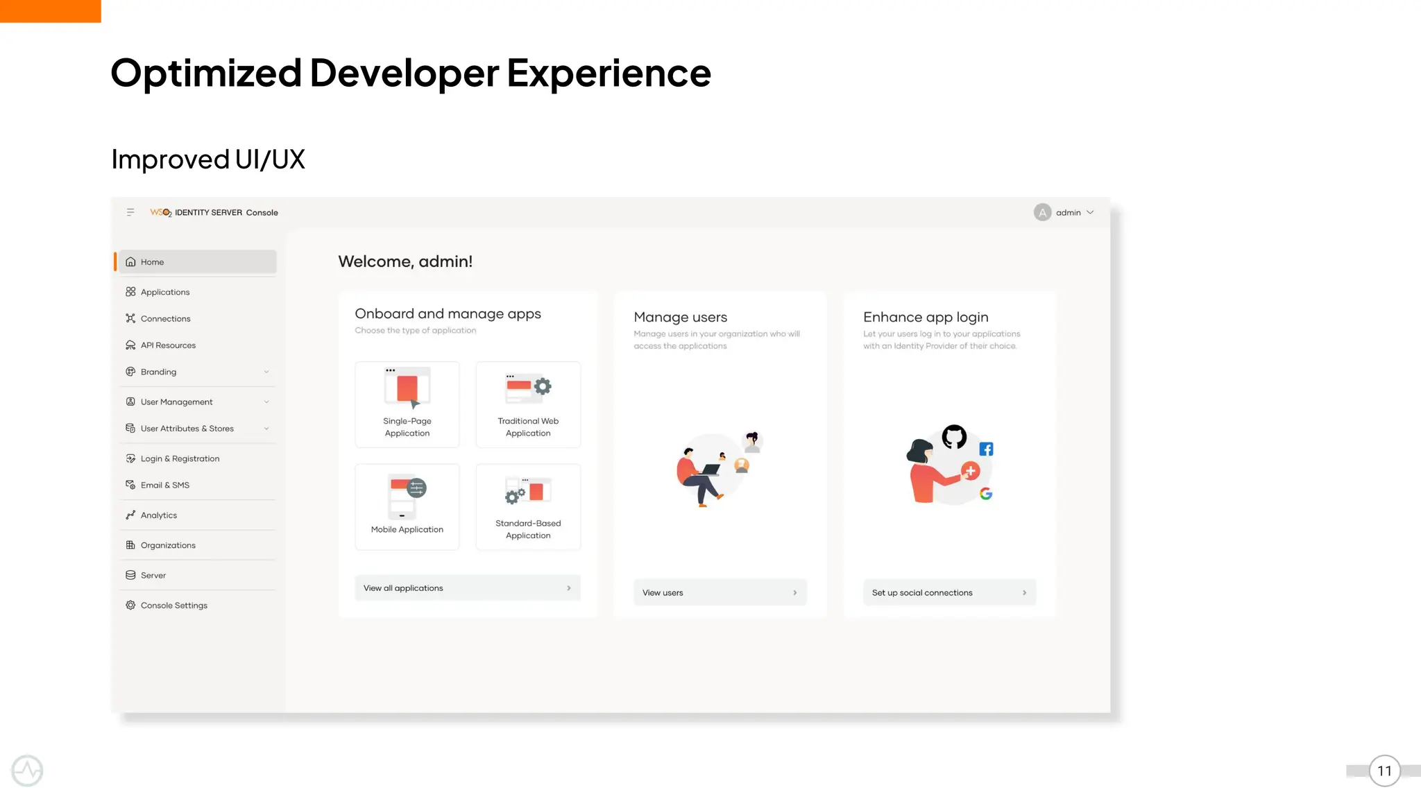Image resolution: width=1421 pixels, height=799 pixels.
Task: Choose the Single-Page Application card
Action: (x=407, y=404)
